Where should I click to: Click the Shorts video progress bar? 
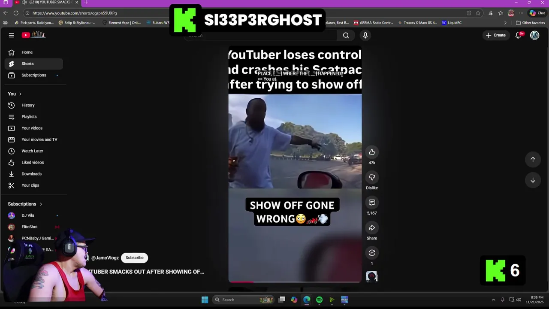(295, 282)
